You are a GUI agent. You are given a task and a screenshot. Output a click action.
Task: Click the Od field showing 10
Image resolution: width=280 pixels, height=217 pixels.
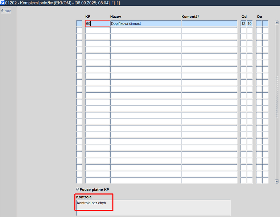[x=250, y=24]
